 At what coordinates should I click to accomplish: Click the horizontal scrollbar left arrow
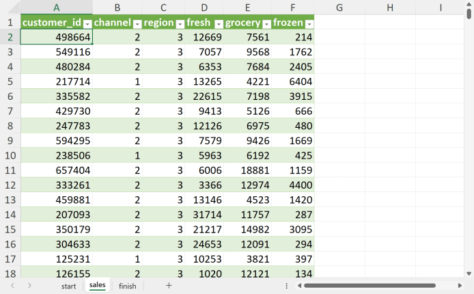click(x=299, y=286)
